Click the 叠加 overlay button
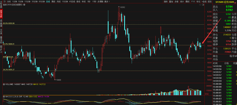 pos(171,2)
